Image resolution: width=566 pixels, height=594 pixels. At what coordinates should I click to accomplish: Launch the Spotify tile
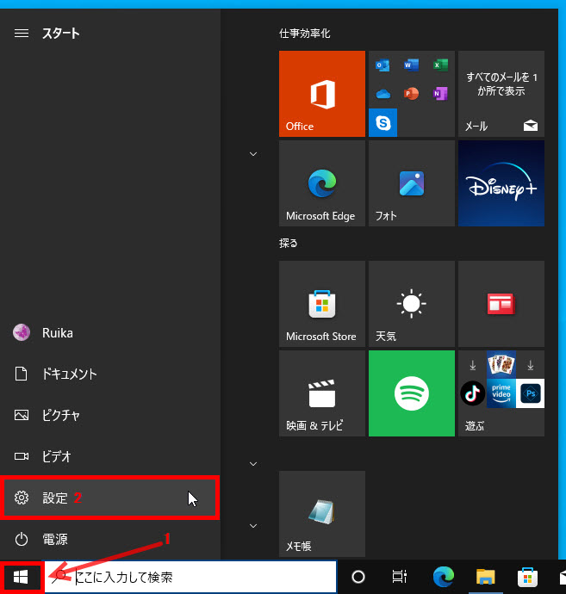[x=411, y=393]
